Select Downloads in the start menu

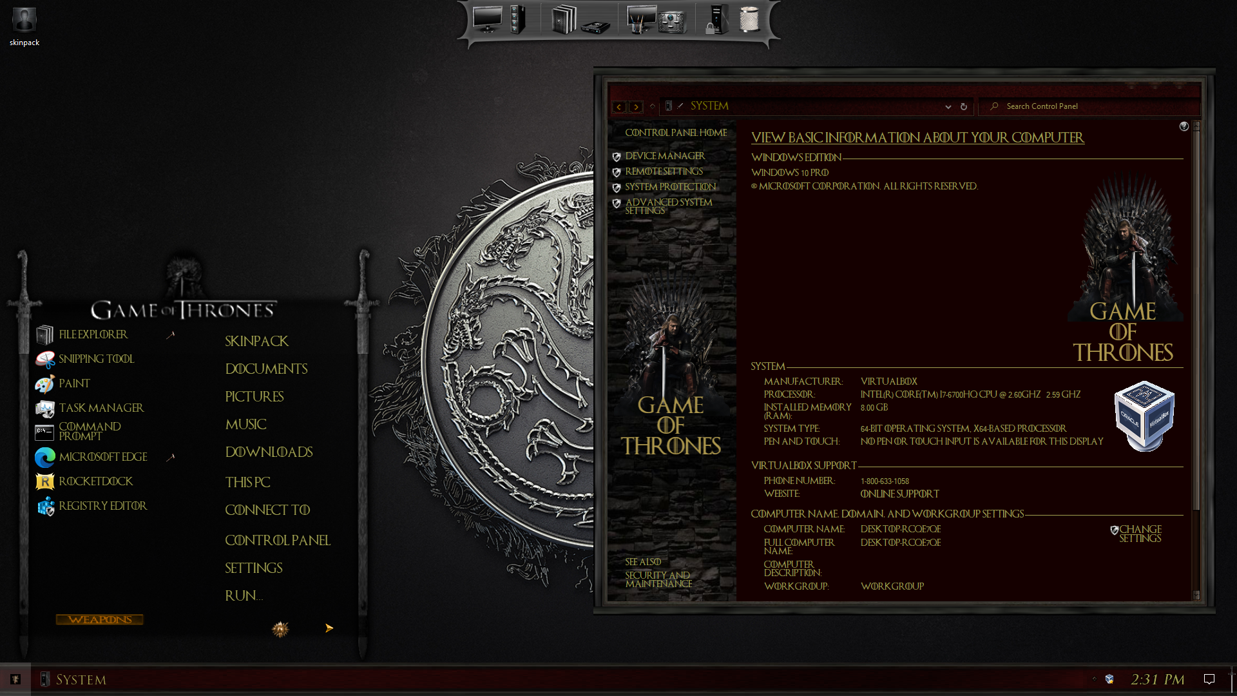click(x=269, y=452)
